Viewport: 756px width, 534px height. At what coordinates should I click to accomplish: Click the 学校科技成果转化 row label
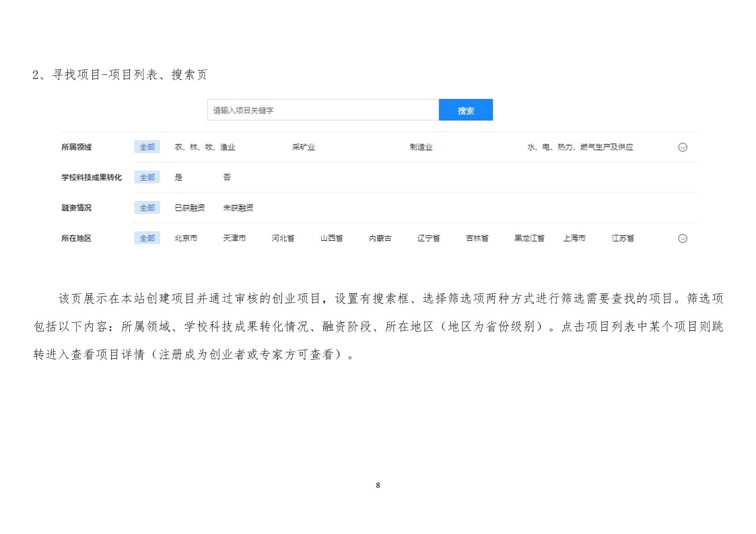[92, 177]
